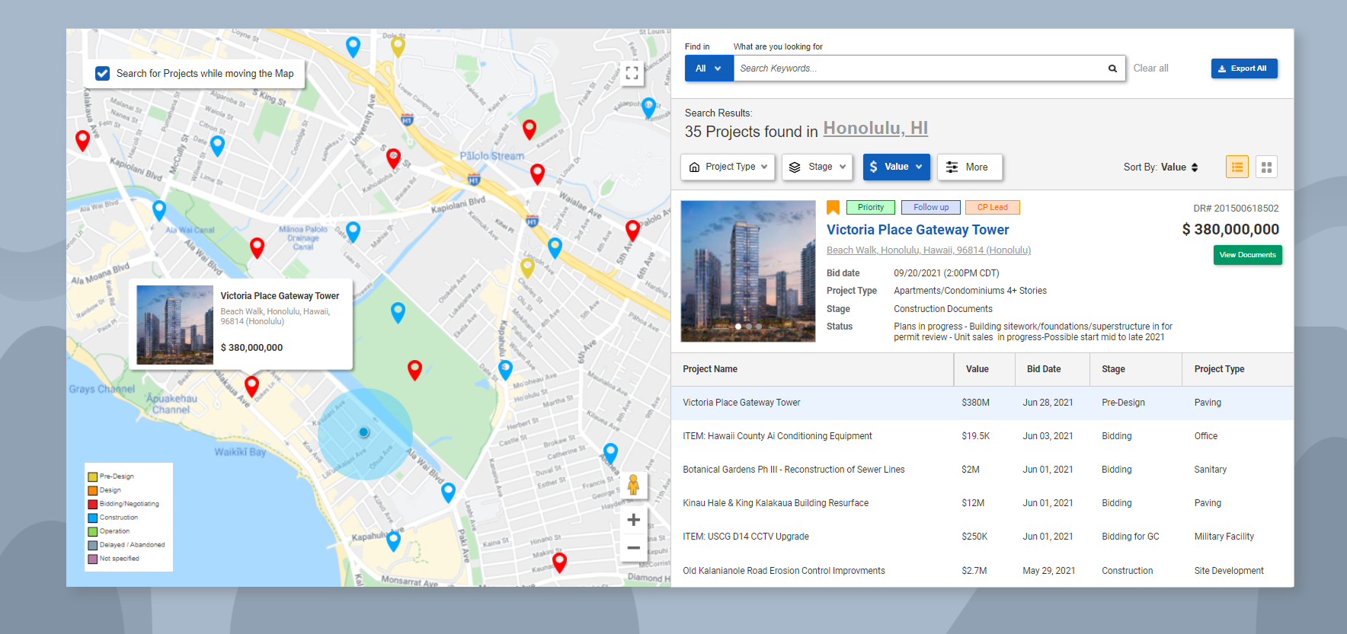Click Clear all link
Image resolution: width=1347 pixels, height=634 pixels.
tap(1150, 68)
